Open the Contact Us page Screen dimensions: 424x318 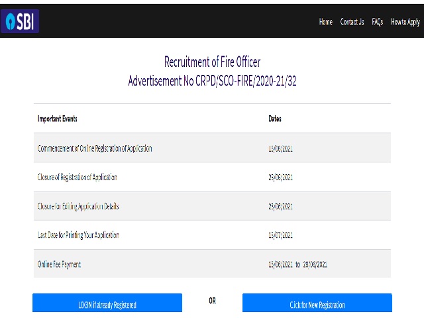352,22
